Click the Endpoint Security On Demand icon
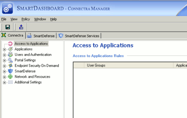Screen dimensions: 187x118 10,66
